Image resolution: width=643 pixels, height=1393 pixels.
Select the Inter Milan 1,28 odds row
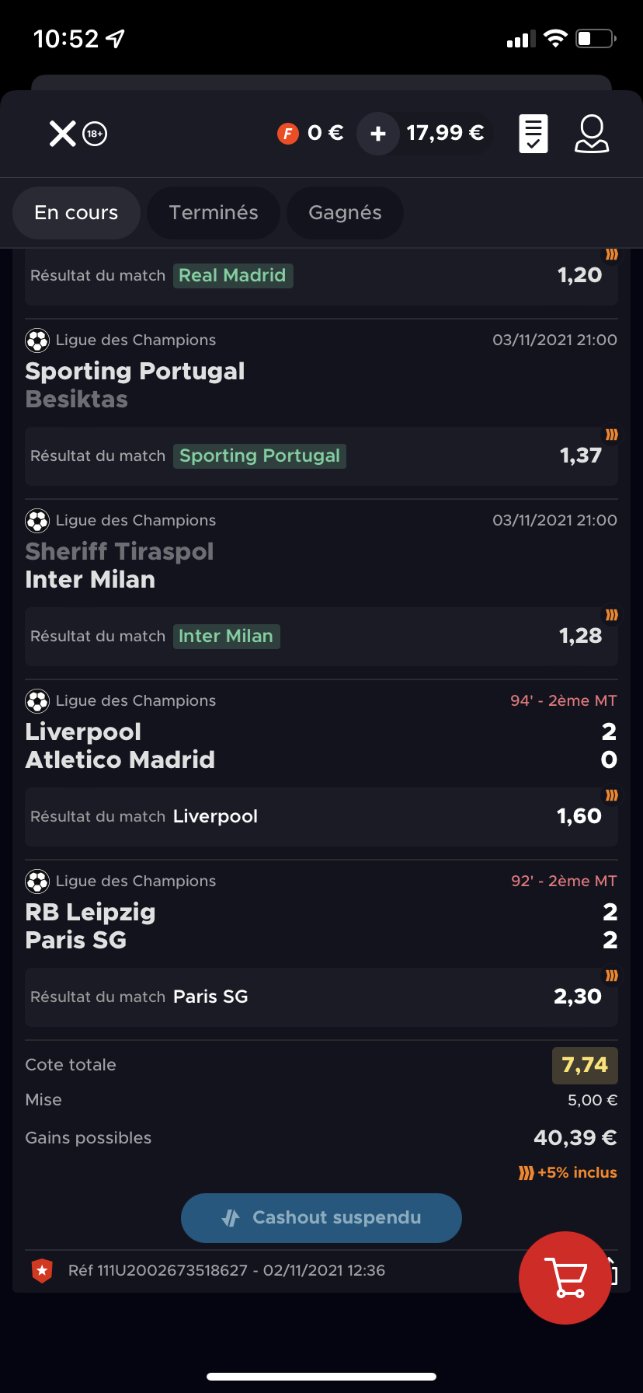[x=321, y=636]
